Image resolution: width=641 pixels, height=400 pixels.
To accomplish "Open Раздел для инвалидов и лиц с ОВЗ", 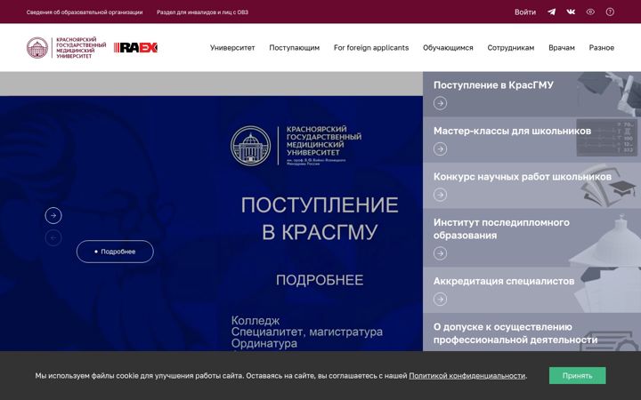I will (x=202, y=12).
